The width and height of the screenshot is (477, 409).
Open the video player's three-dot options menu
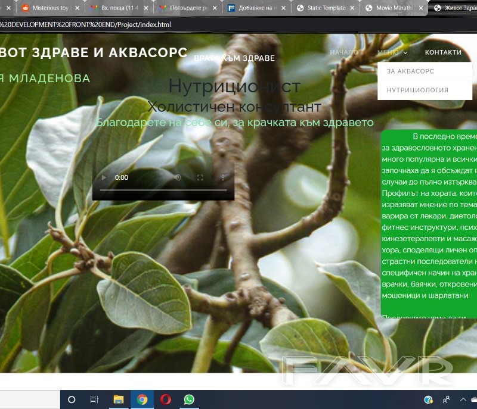tap(223, 177)
